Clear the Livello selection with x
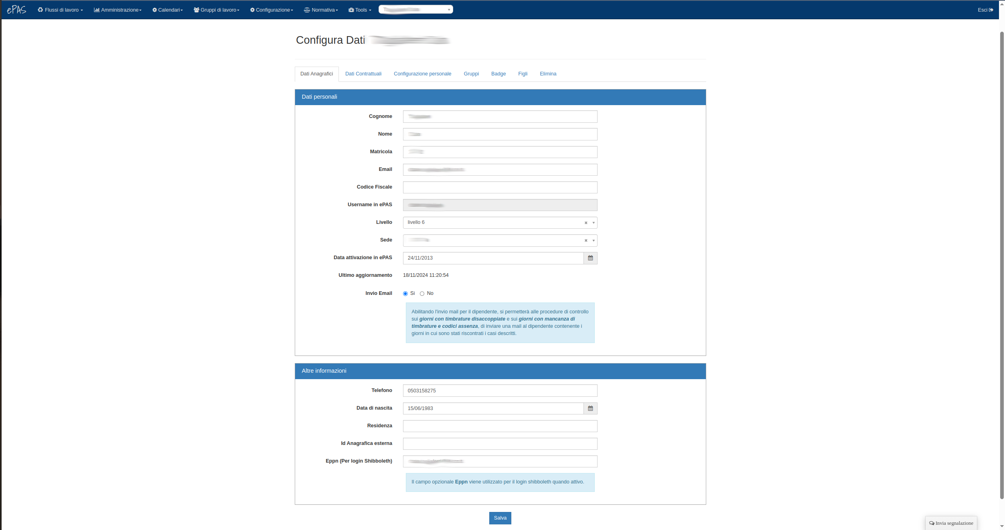1005x530 pixels. click(x=586, y=223)
